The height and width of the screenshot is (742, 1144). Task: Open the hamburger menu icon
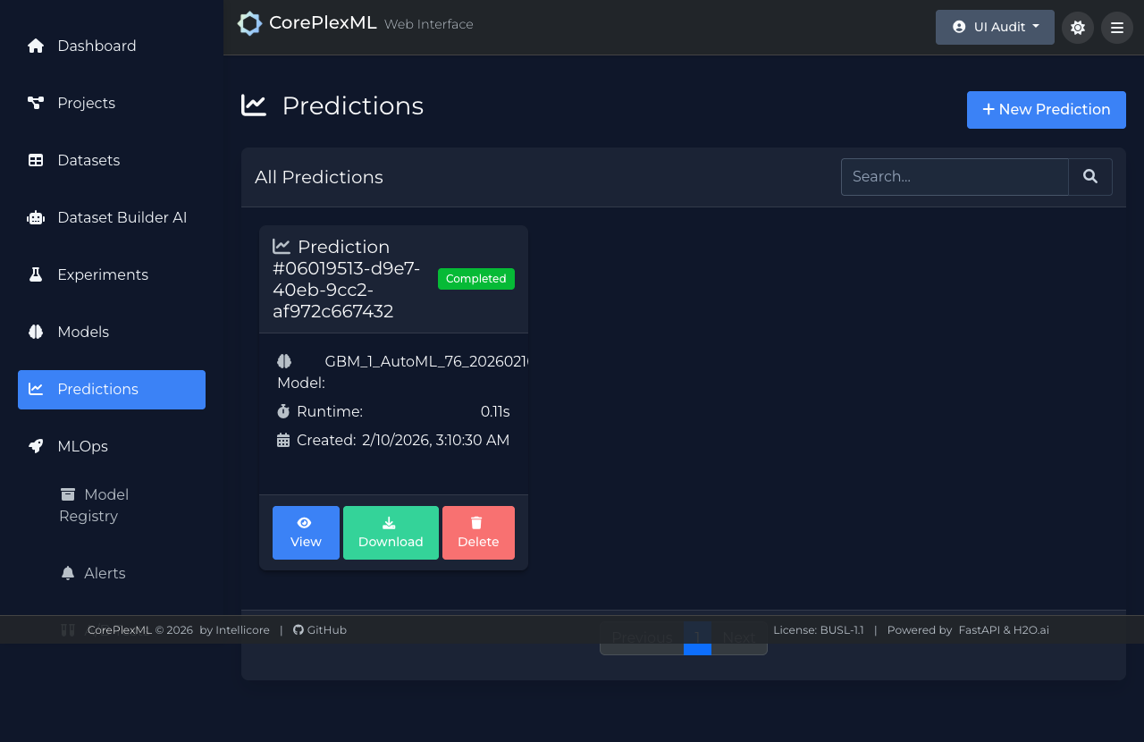click(x=1116, y=28)
